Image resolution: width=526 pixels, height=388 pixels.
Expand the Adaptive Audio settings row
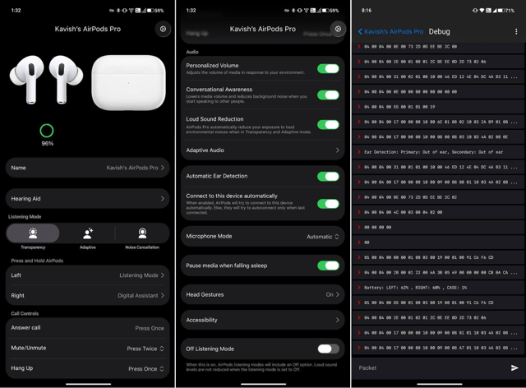[x=263, y=150]
